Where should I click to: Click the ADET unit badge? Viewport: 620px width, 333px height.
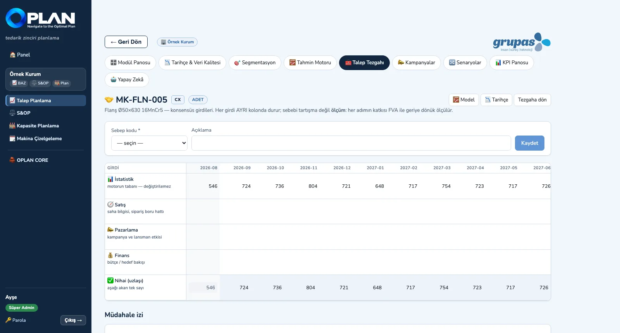pos(198,100)
